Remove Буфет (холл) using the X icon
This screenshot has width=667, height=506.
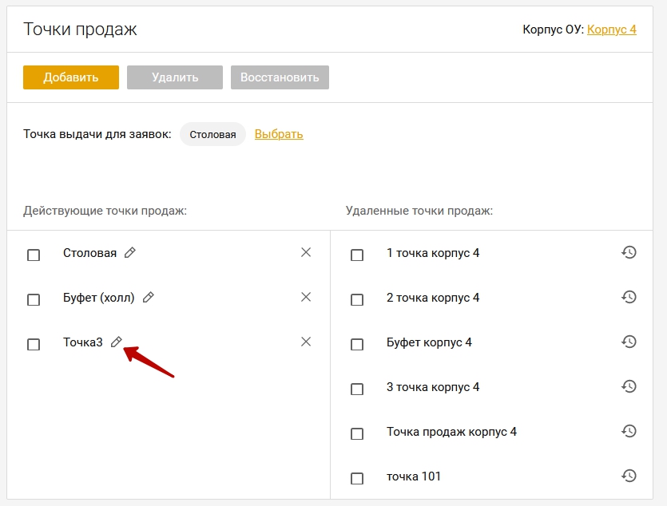pos(306,297)
